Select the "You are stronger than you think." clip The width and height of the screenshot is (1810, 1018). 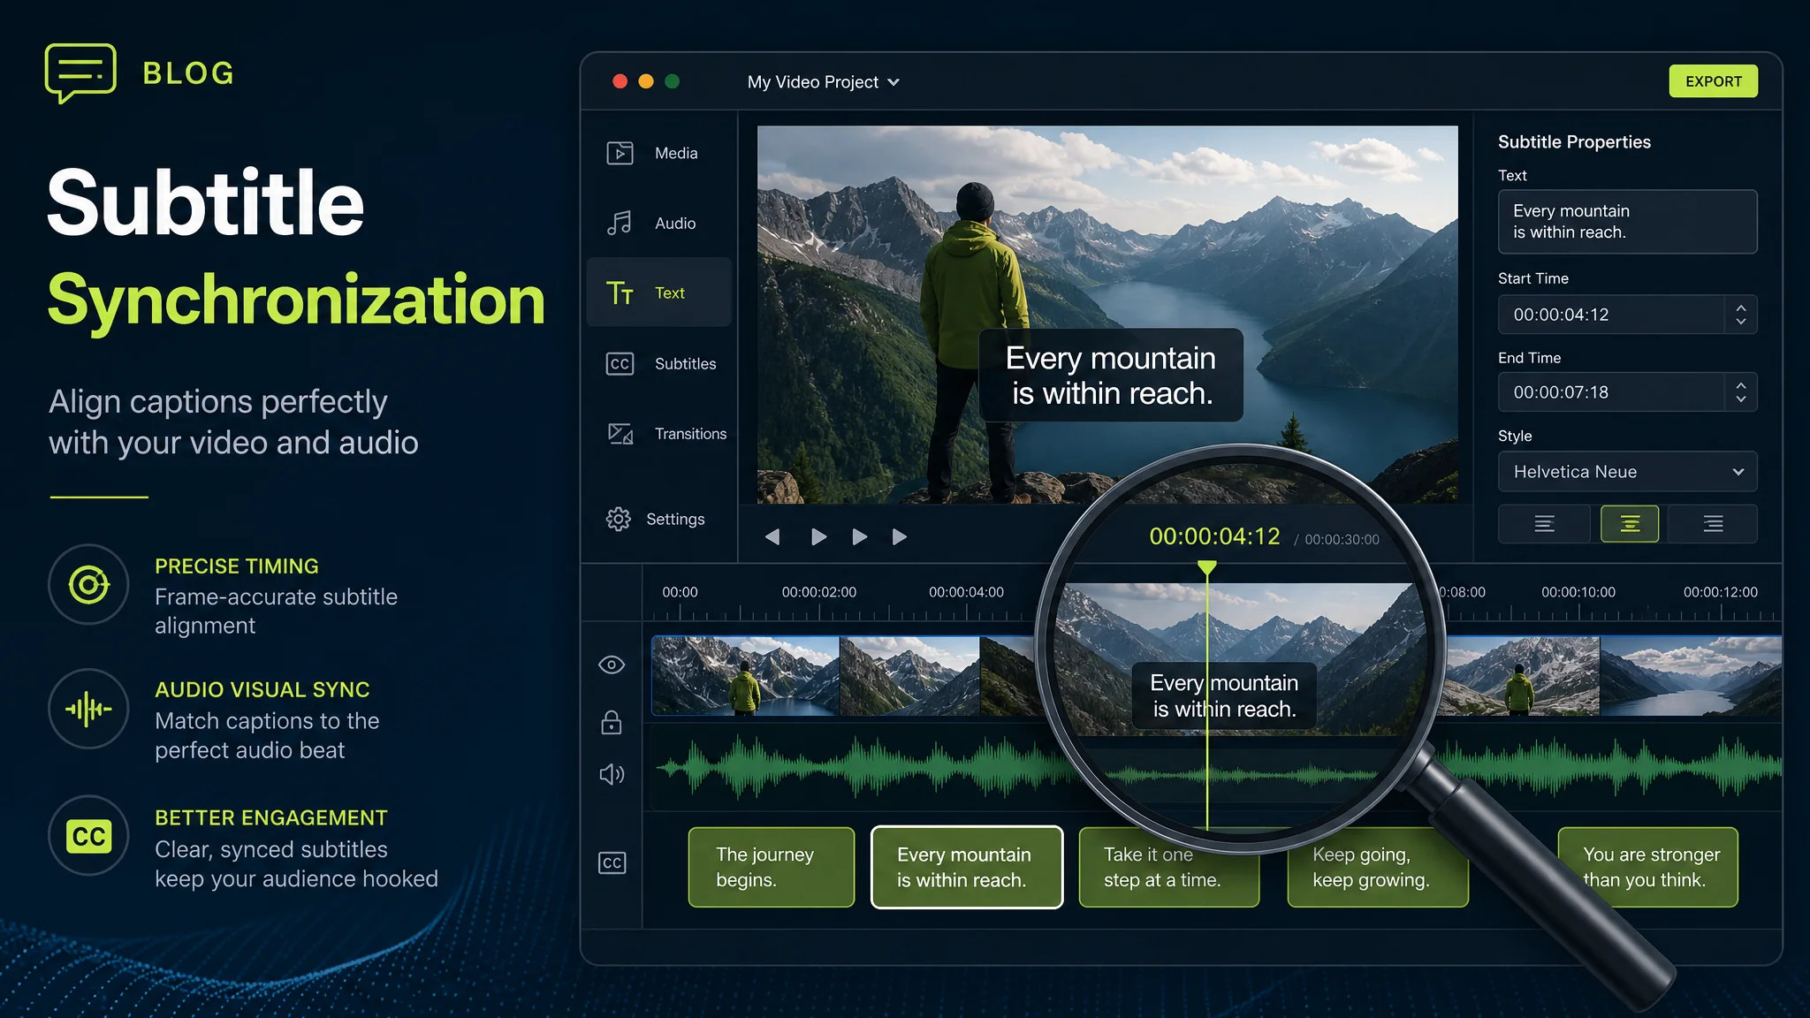[1647, 867]
